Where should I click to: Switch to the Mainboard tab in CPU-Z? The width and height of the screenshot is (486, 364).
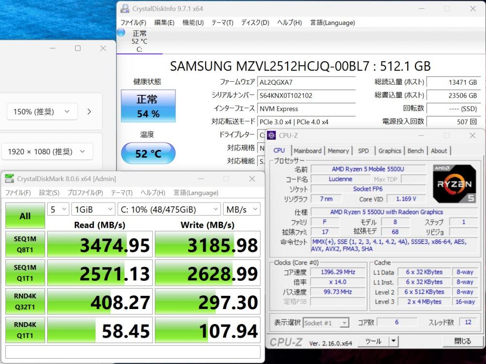tap(308, 151)
